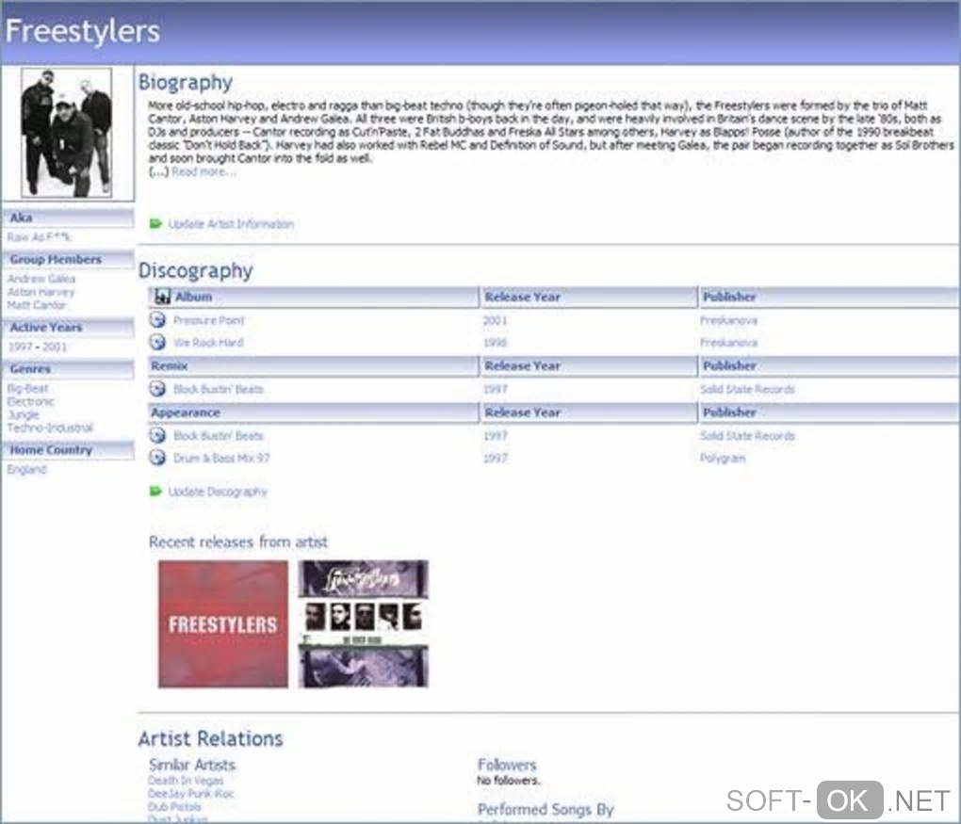The width and height of the screenshot is (961, 824).
Task: Open Drum & Bass Mix 97 entry
Action: (221, 458)
